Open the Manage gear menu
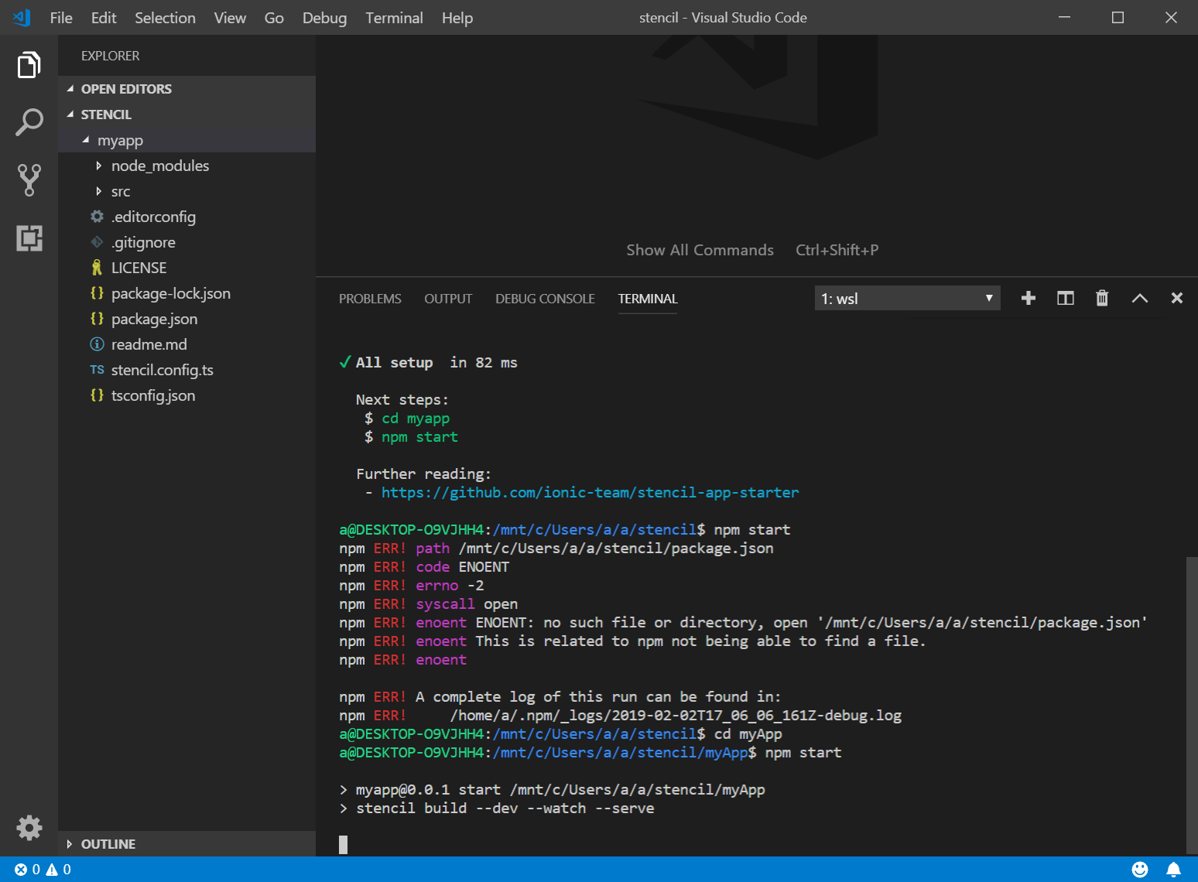This screenshot has height=882, width=1198. coord(29,828)
